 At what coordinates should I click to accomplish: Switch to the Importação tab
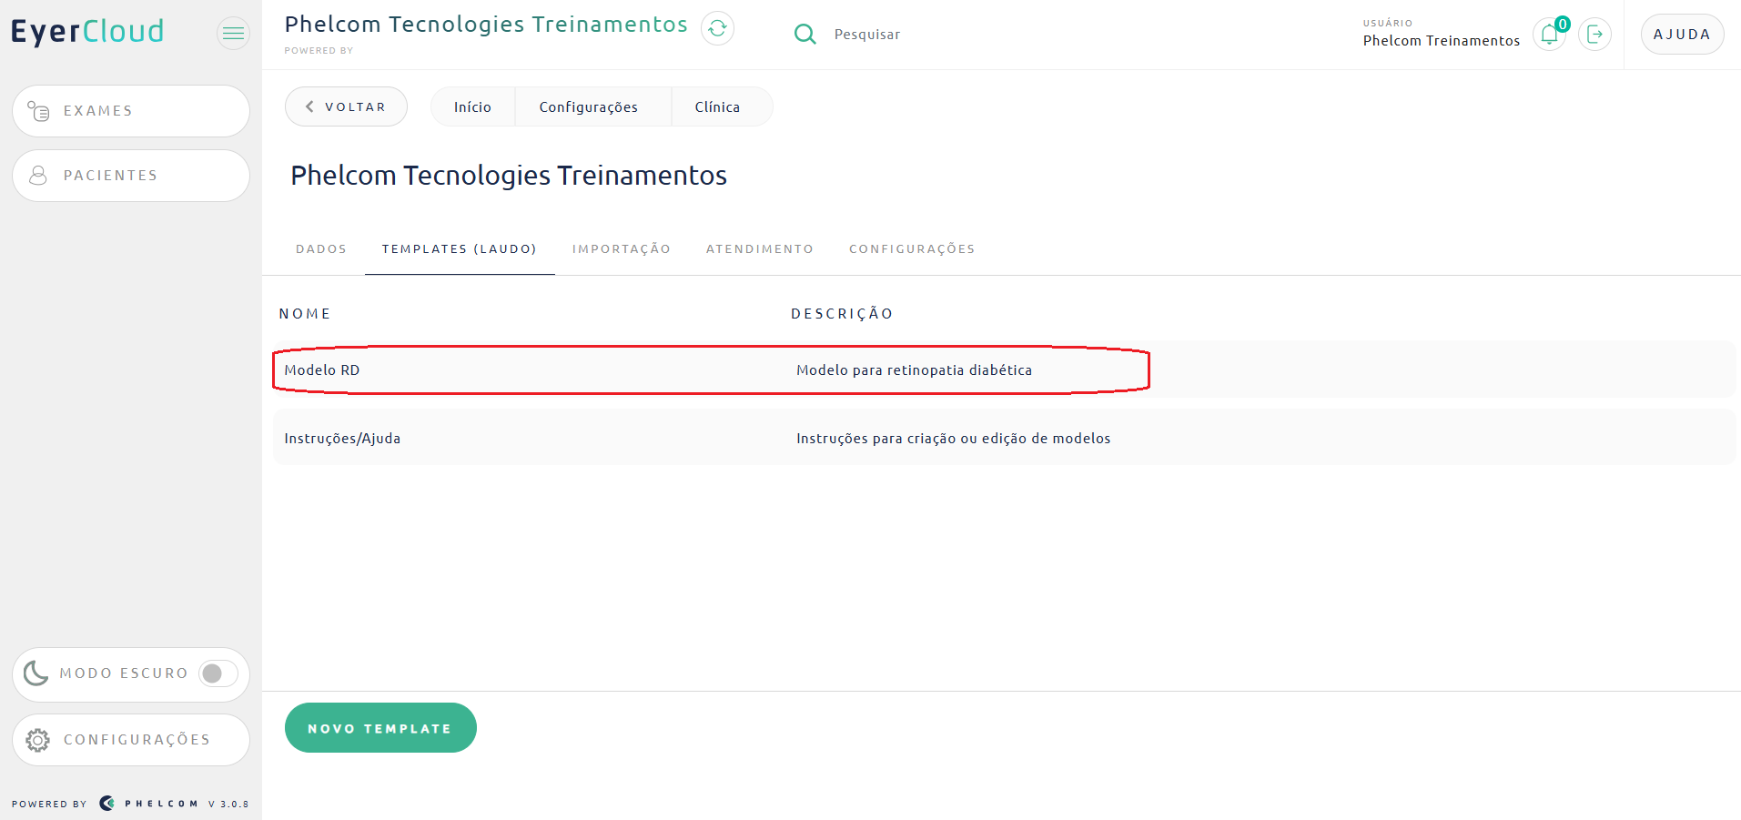pyautogui.click(x=622, y=248)
